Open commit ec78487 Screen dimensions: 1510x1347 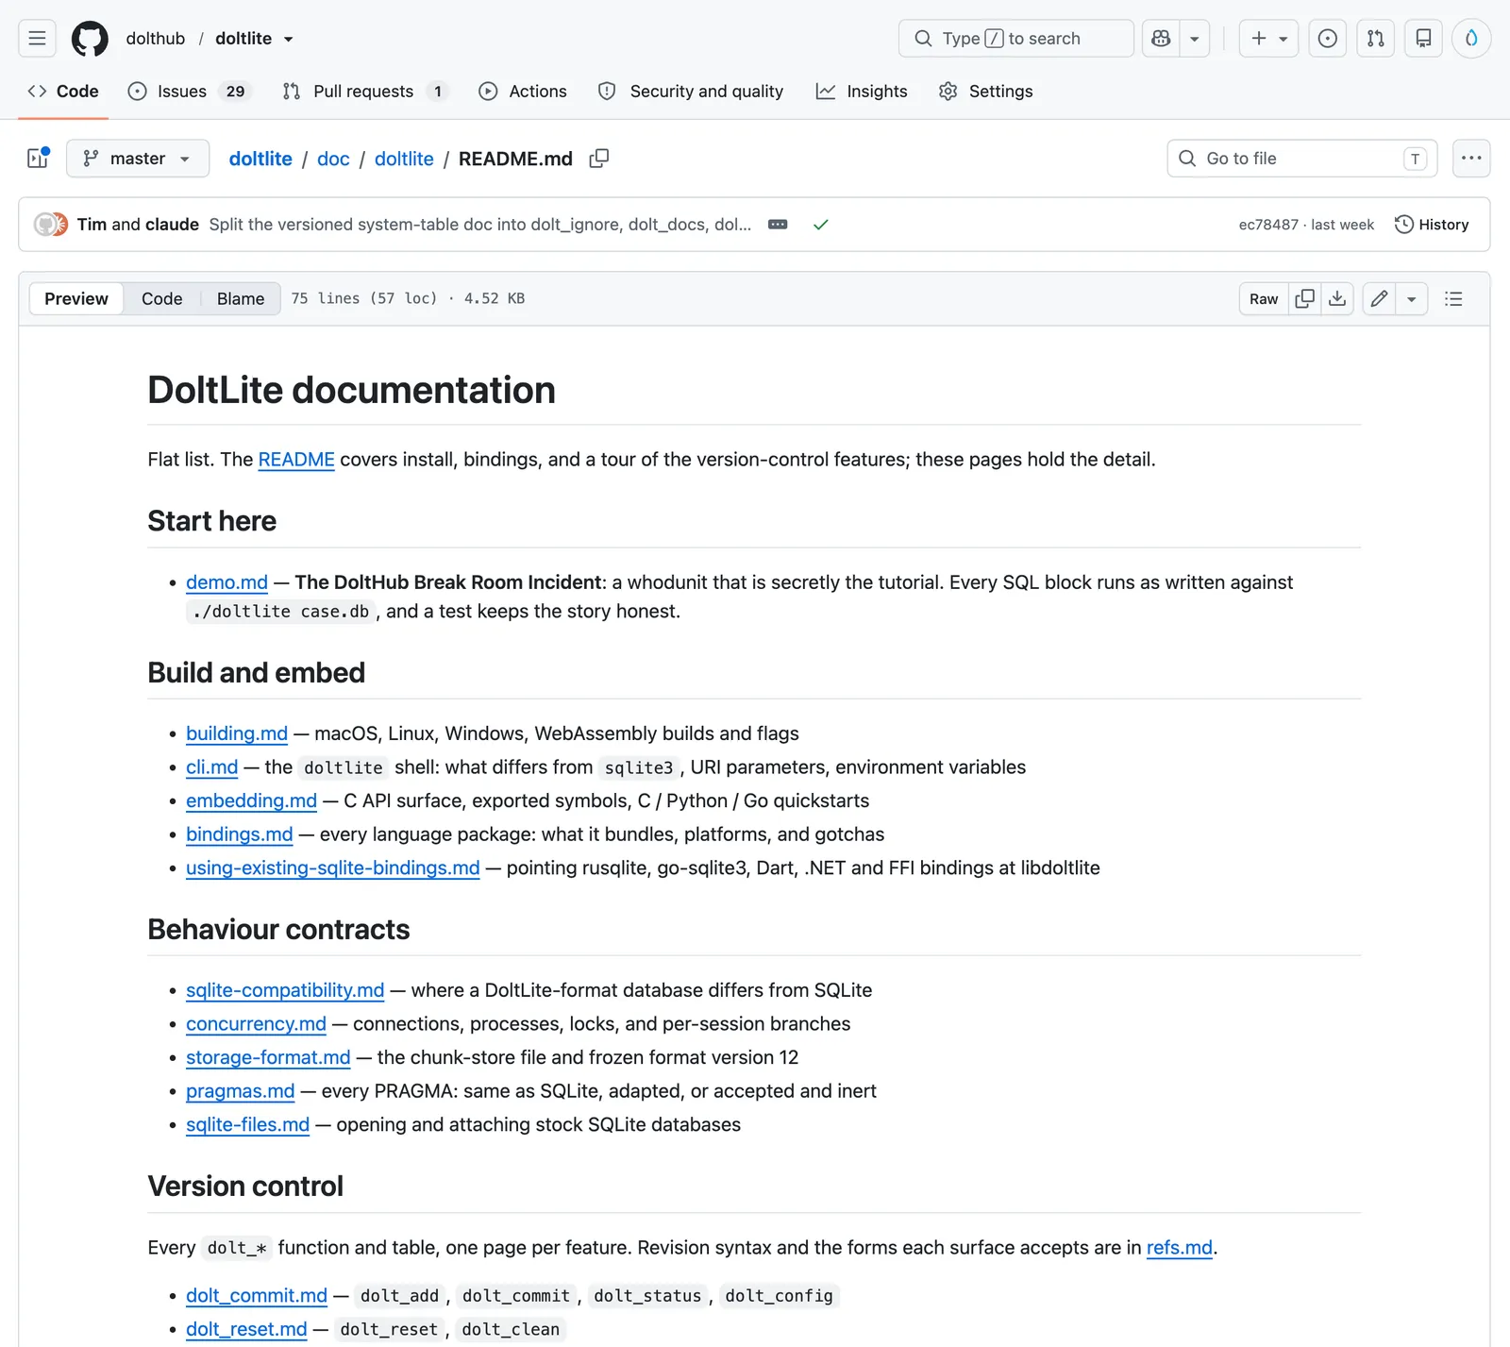(x=1268, y=225)
